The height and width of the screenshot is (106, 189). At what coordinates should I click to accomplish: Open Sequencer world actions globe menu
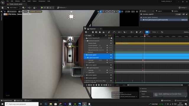point(87,32)
